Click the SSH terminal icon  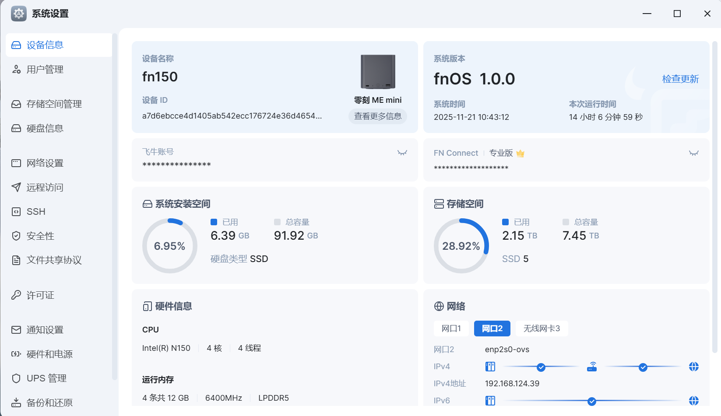(x=16, y=212)
